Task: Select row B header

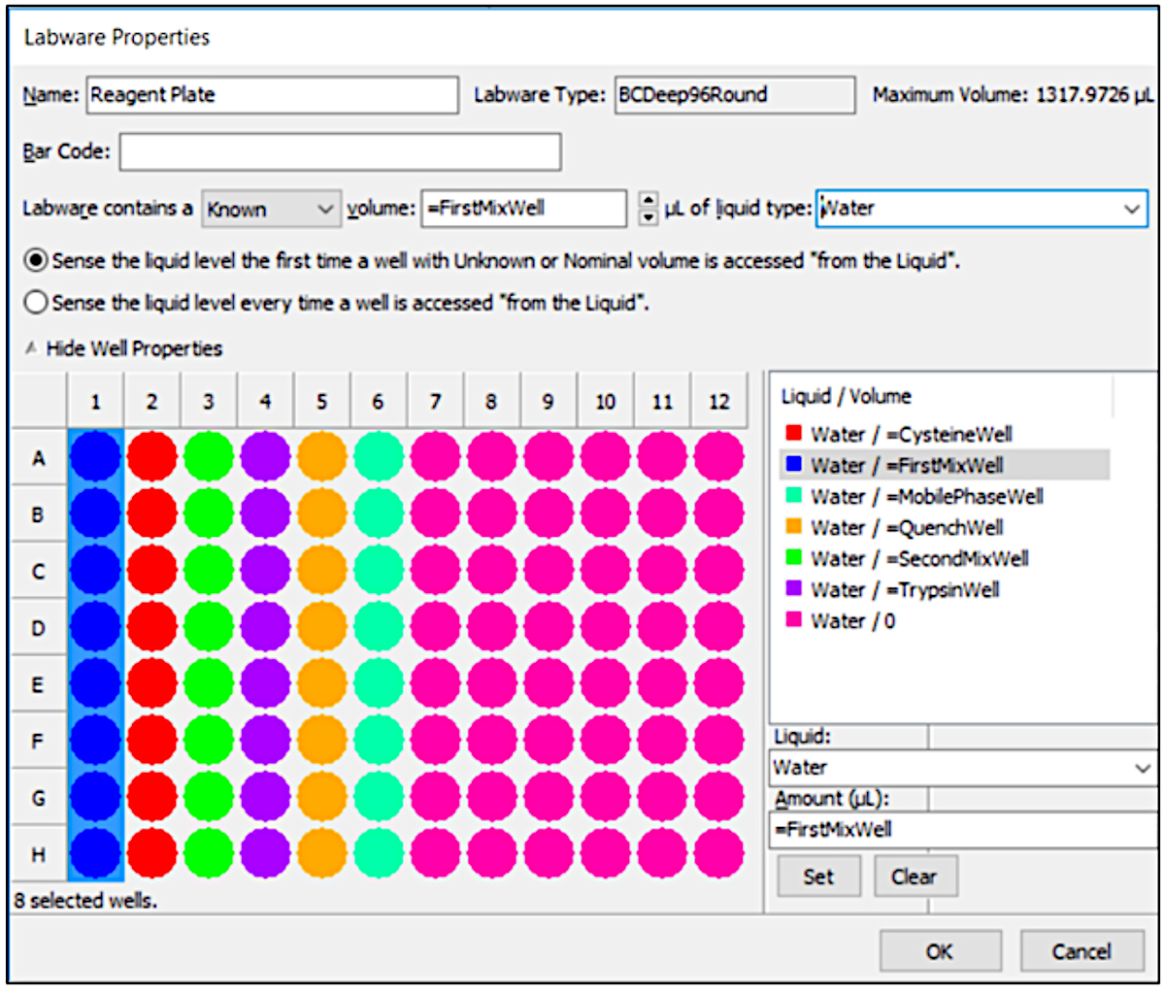Action: point(38,514)
